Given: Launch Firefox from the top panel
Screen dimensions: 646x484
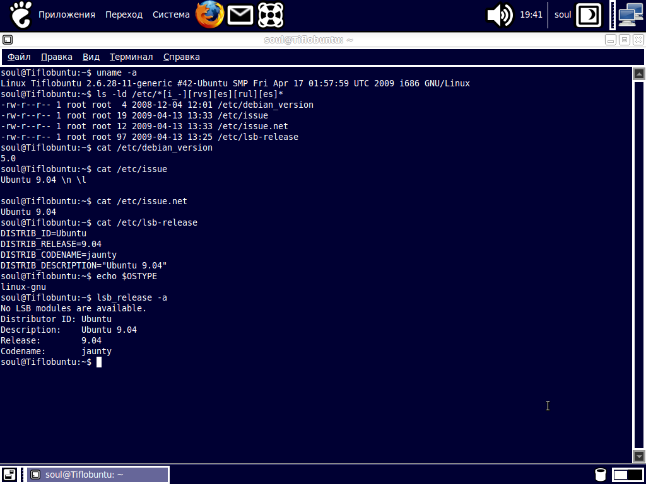Looking at the screenshot, I should click(209, 14).
